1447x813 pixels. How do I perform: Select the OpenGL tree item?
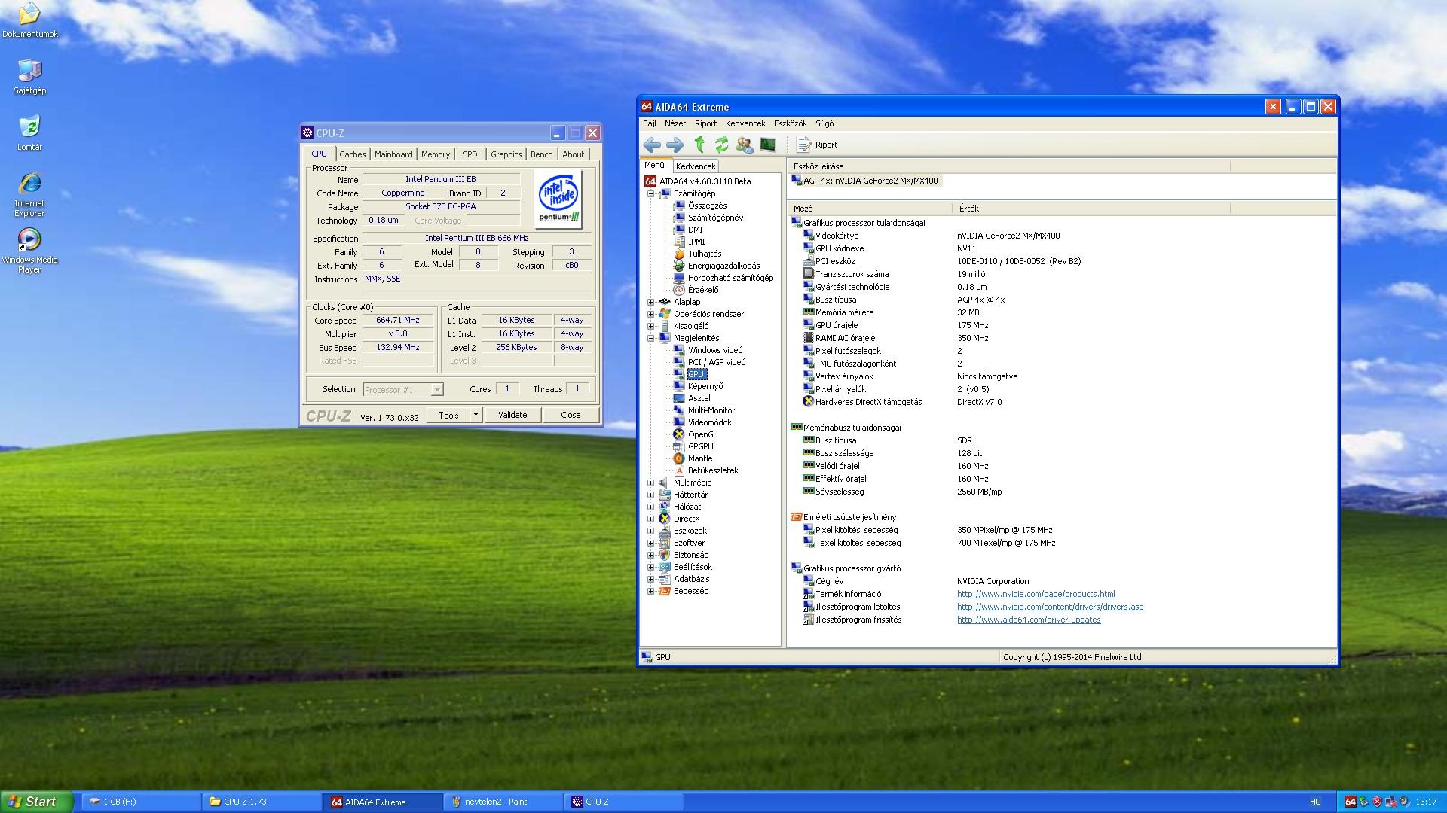pyautogui.click(x=702, y=434)
